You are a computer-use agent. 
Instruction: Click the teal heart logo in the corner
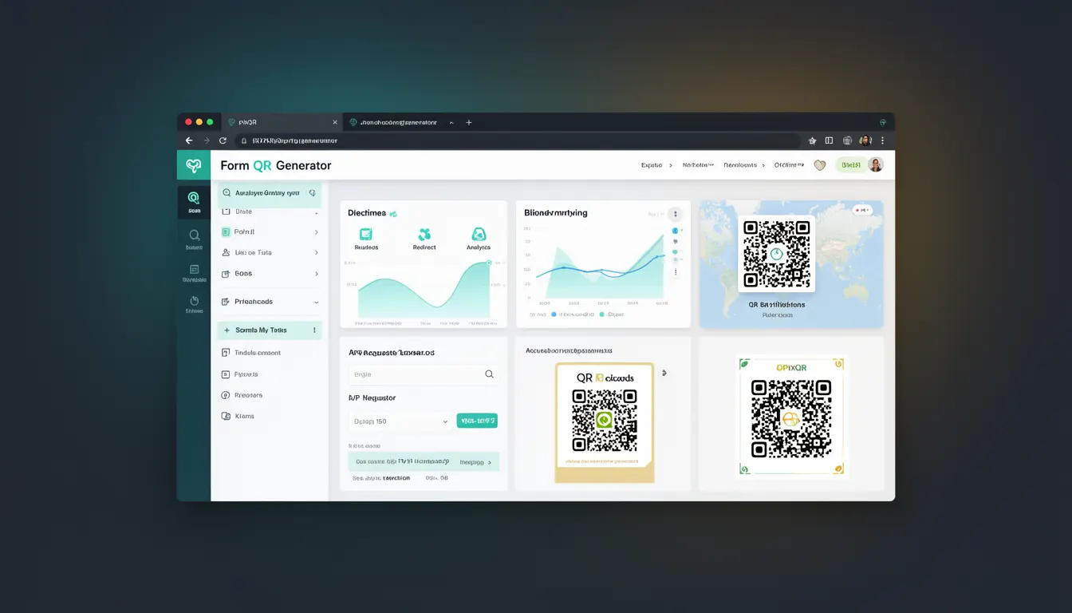193,165
